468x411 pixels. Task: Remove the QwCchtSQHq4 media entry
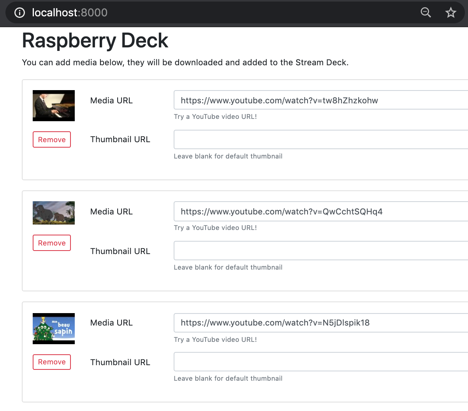(52, 243)
